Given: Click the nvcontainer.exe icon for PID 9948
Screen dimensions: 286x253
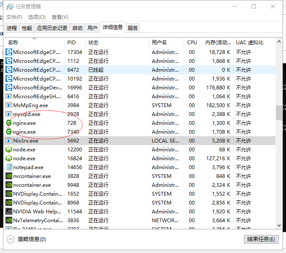Looking at the screenshot, I should pos(9,185).
